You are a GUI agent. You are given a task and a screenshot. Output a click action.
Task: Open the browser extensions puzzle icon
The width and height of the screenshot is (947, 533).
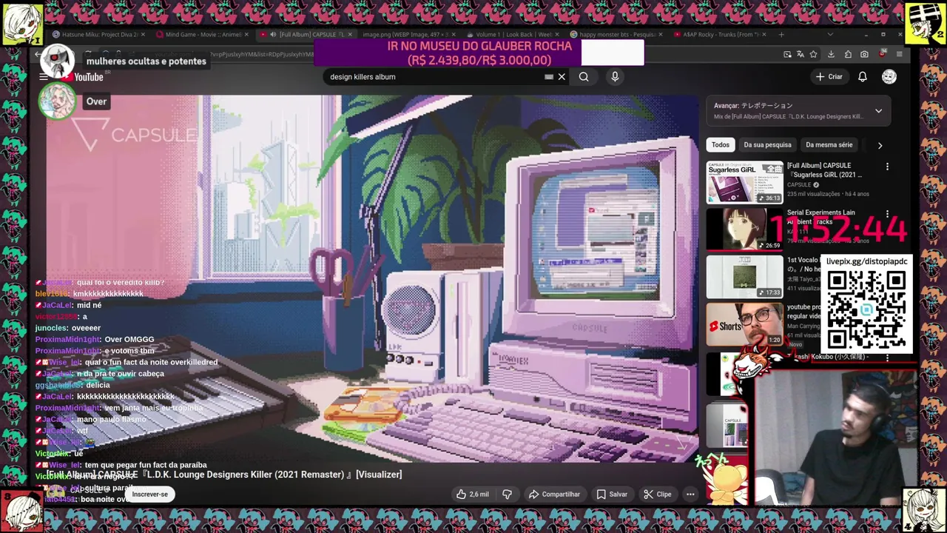[847, 54]
